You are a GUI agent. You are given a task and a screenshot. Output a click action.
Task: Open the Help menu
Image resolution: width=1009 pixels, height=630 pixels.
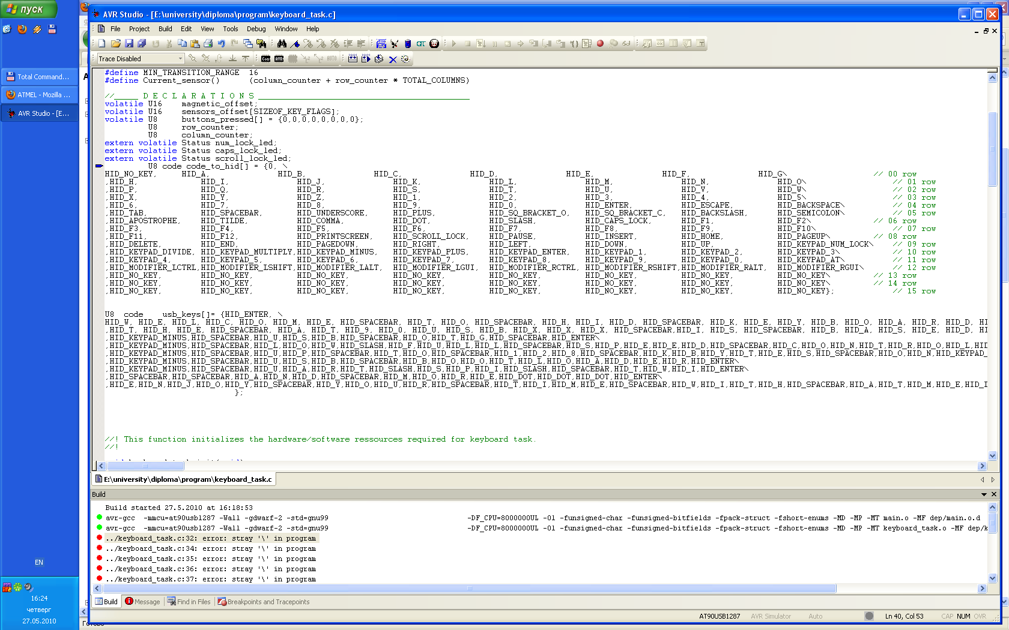[x=312, y=29]
